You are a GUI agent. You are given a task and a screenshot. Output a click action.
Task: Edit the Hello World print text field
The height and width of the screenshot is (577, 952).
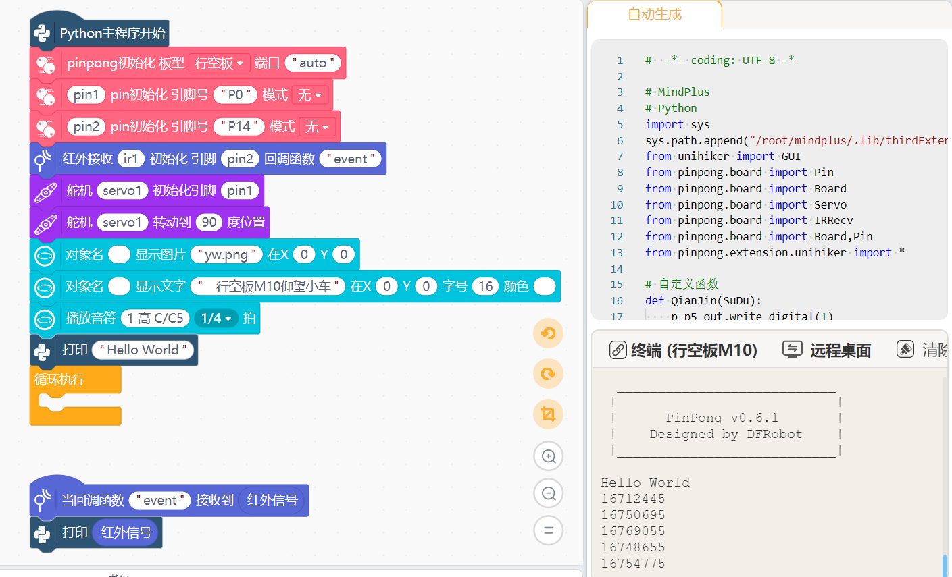point(143,350)
